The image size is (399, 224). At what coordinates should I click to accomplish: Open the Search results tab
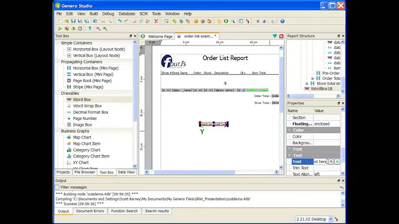(x=157, y=211)
